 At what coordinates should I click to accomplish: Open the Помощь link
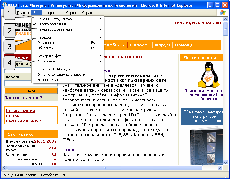(x=184, y=45)
